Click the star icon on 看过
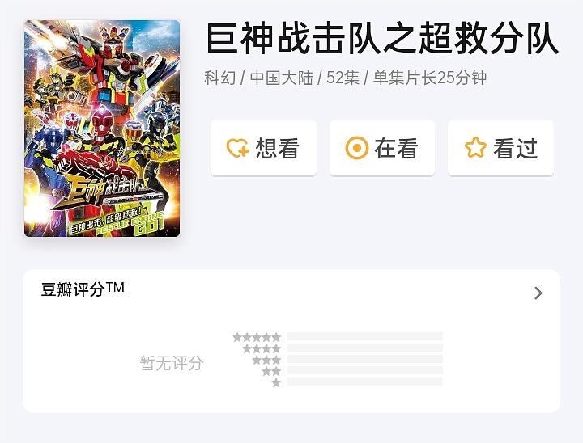Screen dimensions: 583x443 475,147
